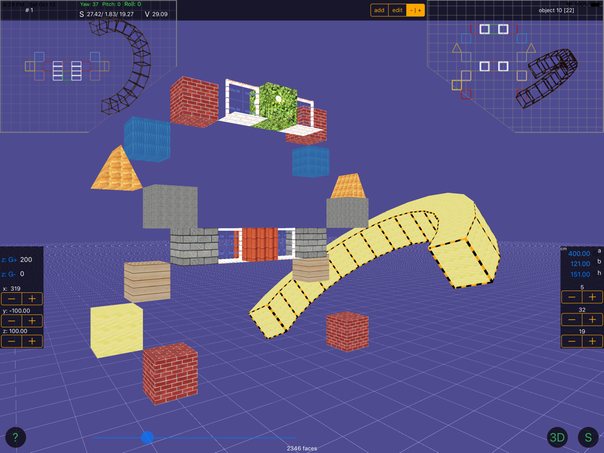Select the small blue cube on right
Viewport: 604px width, 453px height.
pos(310,161)
